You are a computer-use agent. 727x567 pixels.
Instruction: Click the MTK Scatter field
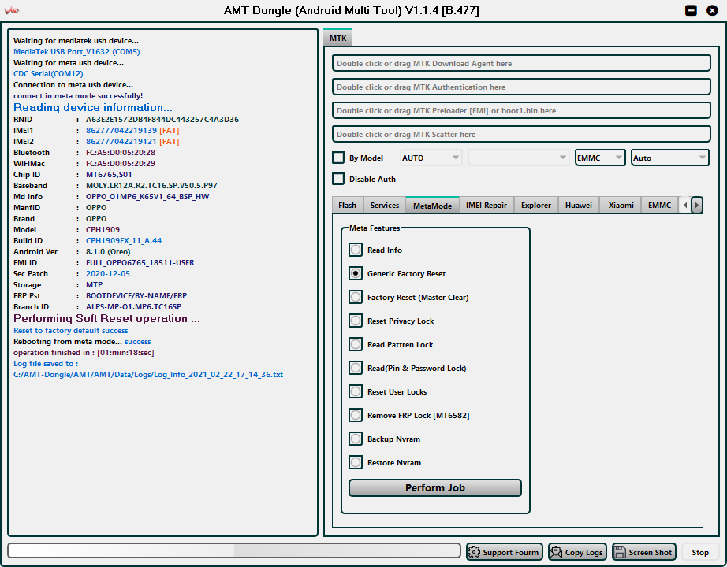(521, 135)
